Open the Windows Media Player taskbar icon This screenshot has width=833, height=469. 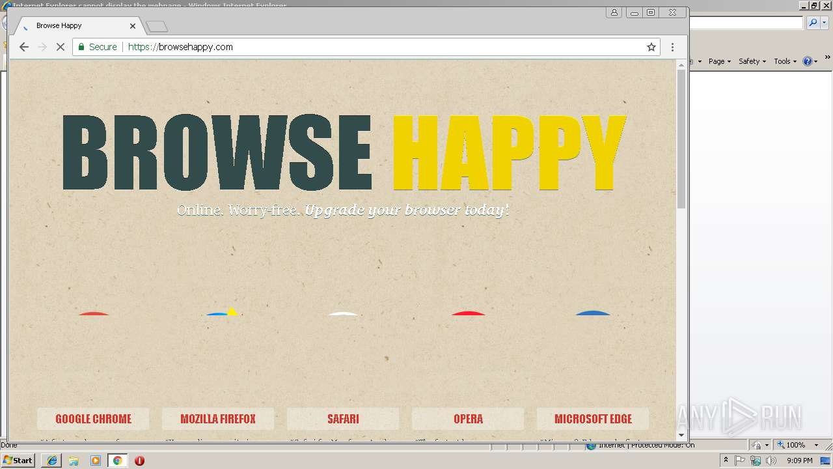click(96, 461)
